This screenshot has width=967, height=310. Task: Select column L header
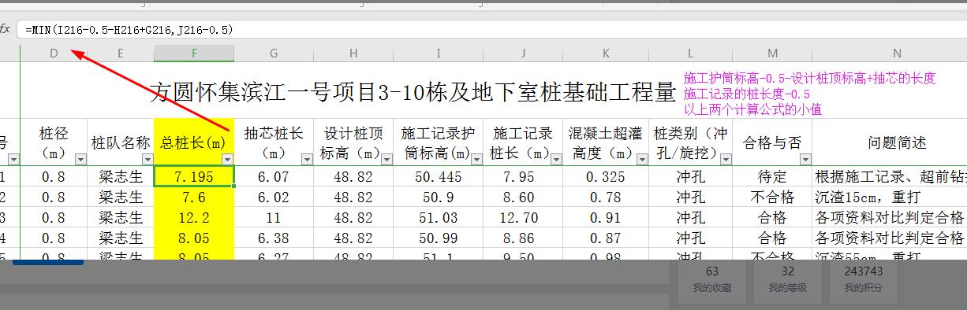tap(689, 53)
